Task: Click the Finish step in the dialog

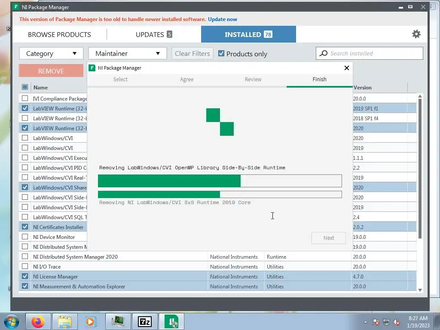Action: (319, 79)
